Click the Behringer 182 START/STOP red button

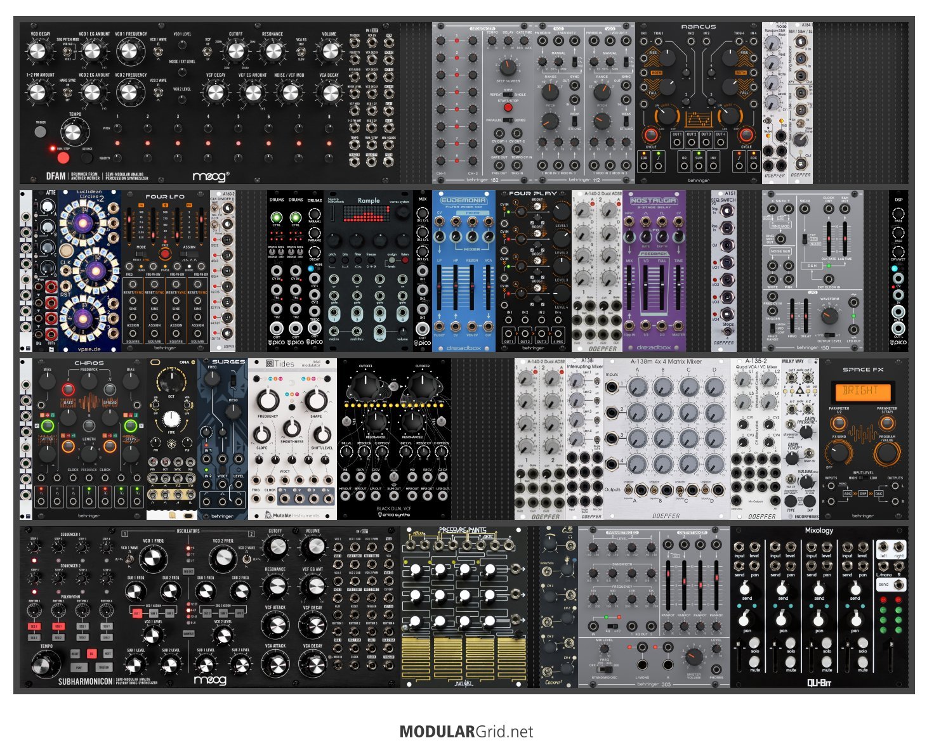tap(508, 108)
